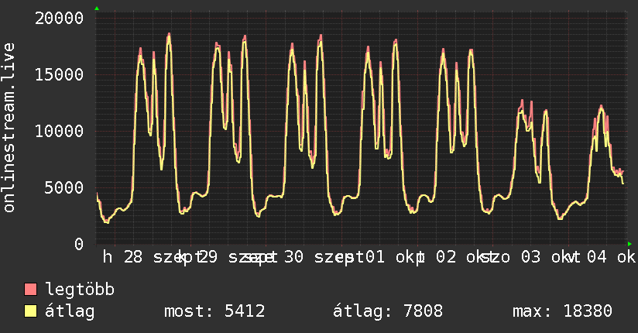
Task: Click the 0 y-axis label
Action: pyautogui.click(x=79, y=244)
